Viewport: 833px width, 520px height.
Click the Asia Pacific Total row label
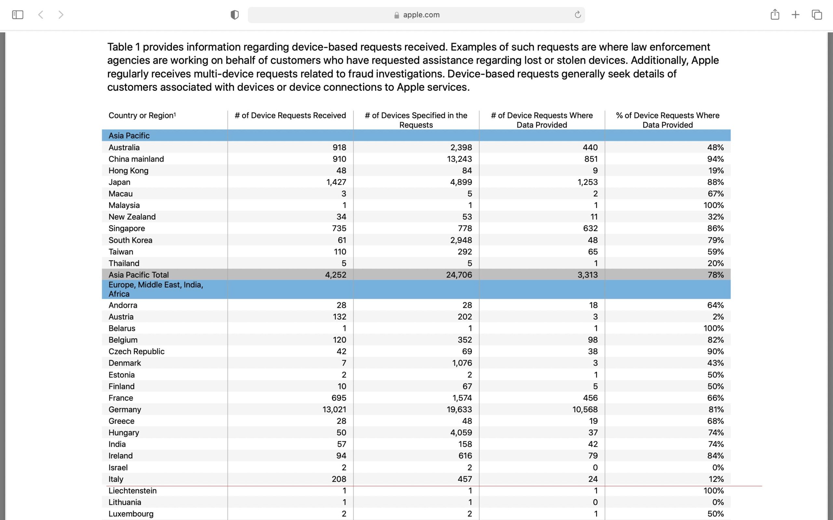click(x=138, y=275)
